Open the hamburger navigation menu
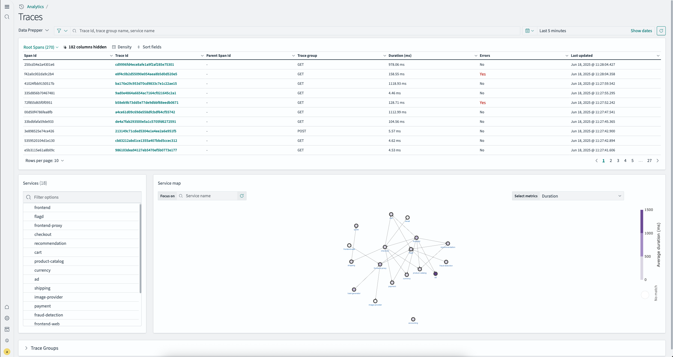 7,7
